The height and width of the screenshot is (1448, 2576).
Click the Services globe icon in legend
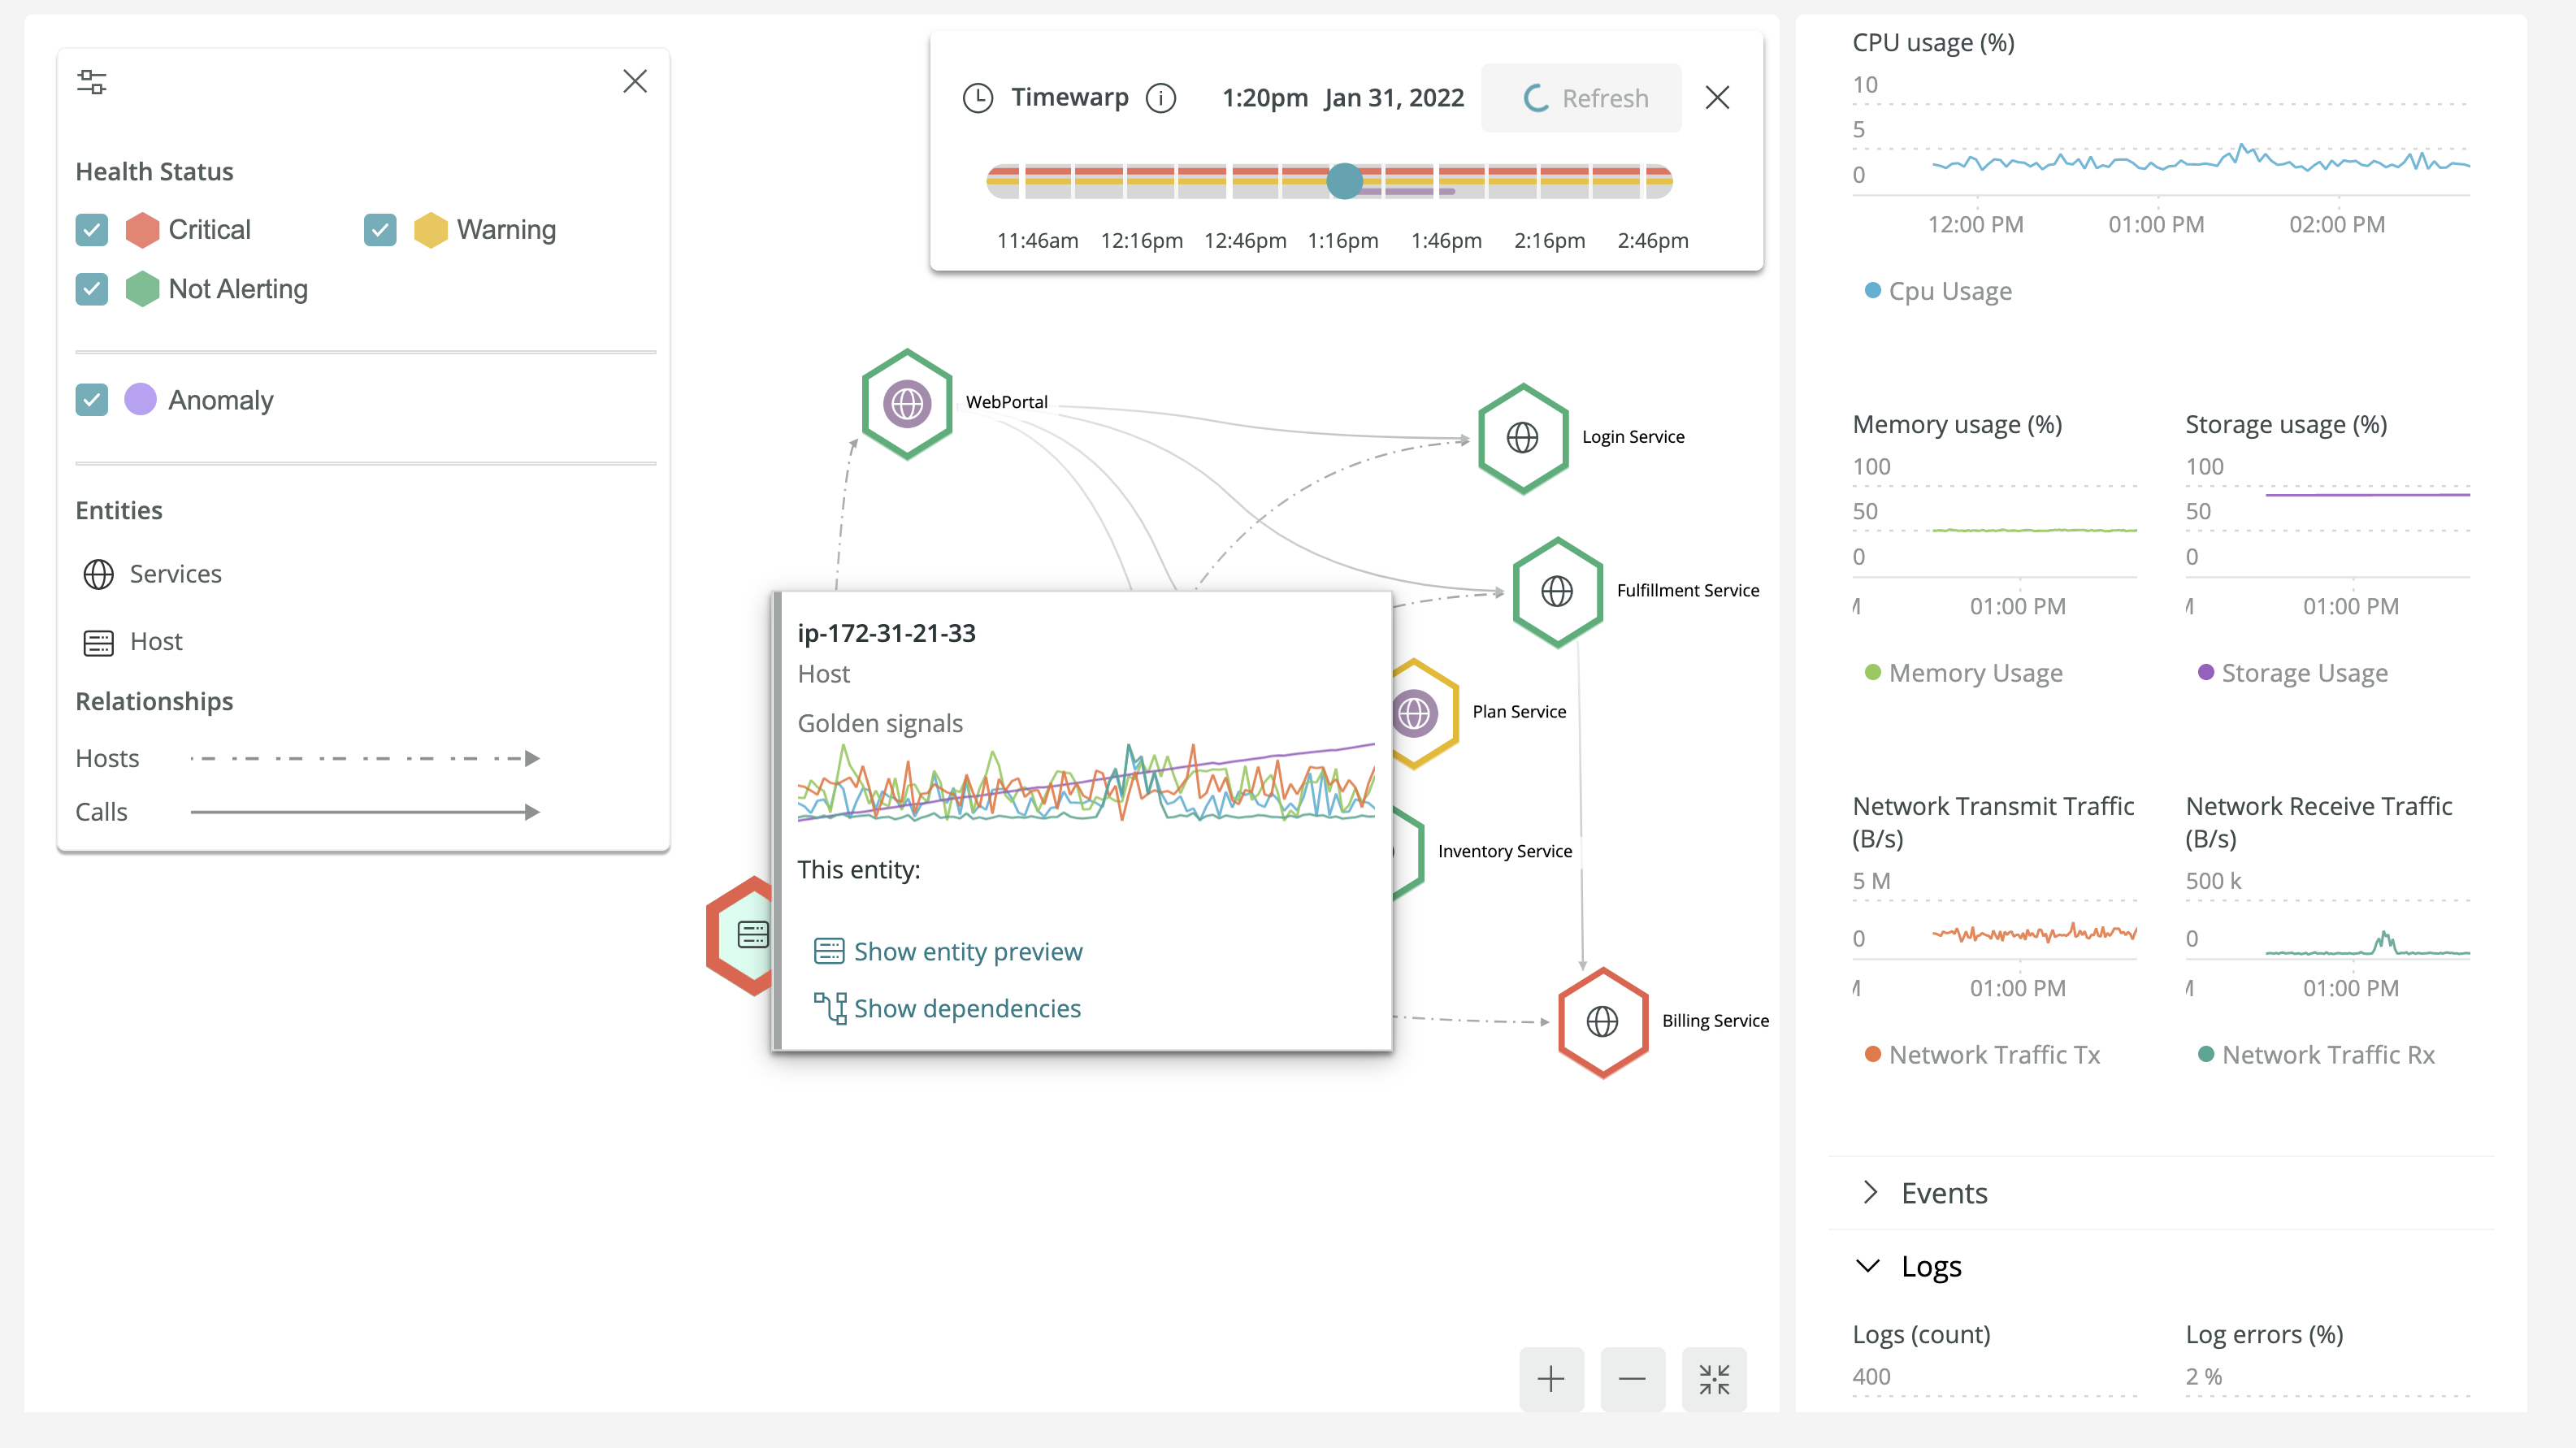[98, 574]
